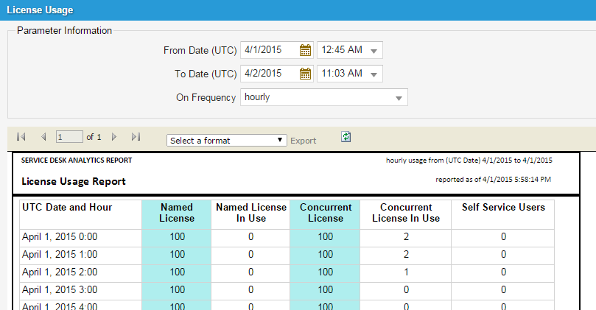The height and width of the screenshot is (310, 596).
Task: Go to previous report page
Action: (x=43, y=137)
